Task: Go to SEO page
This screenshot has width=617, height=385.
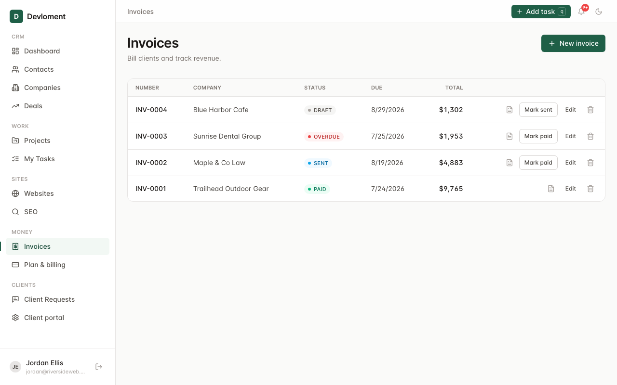Action: [57, 212]
